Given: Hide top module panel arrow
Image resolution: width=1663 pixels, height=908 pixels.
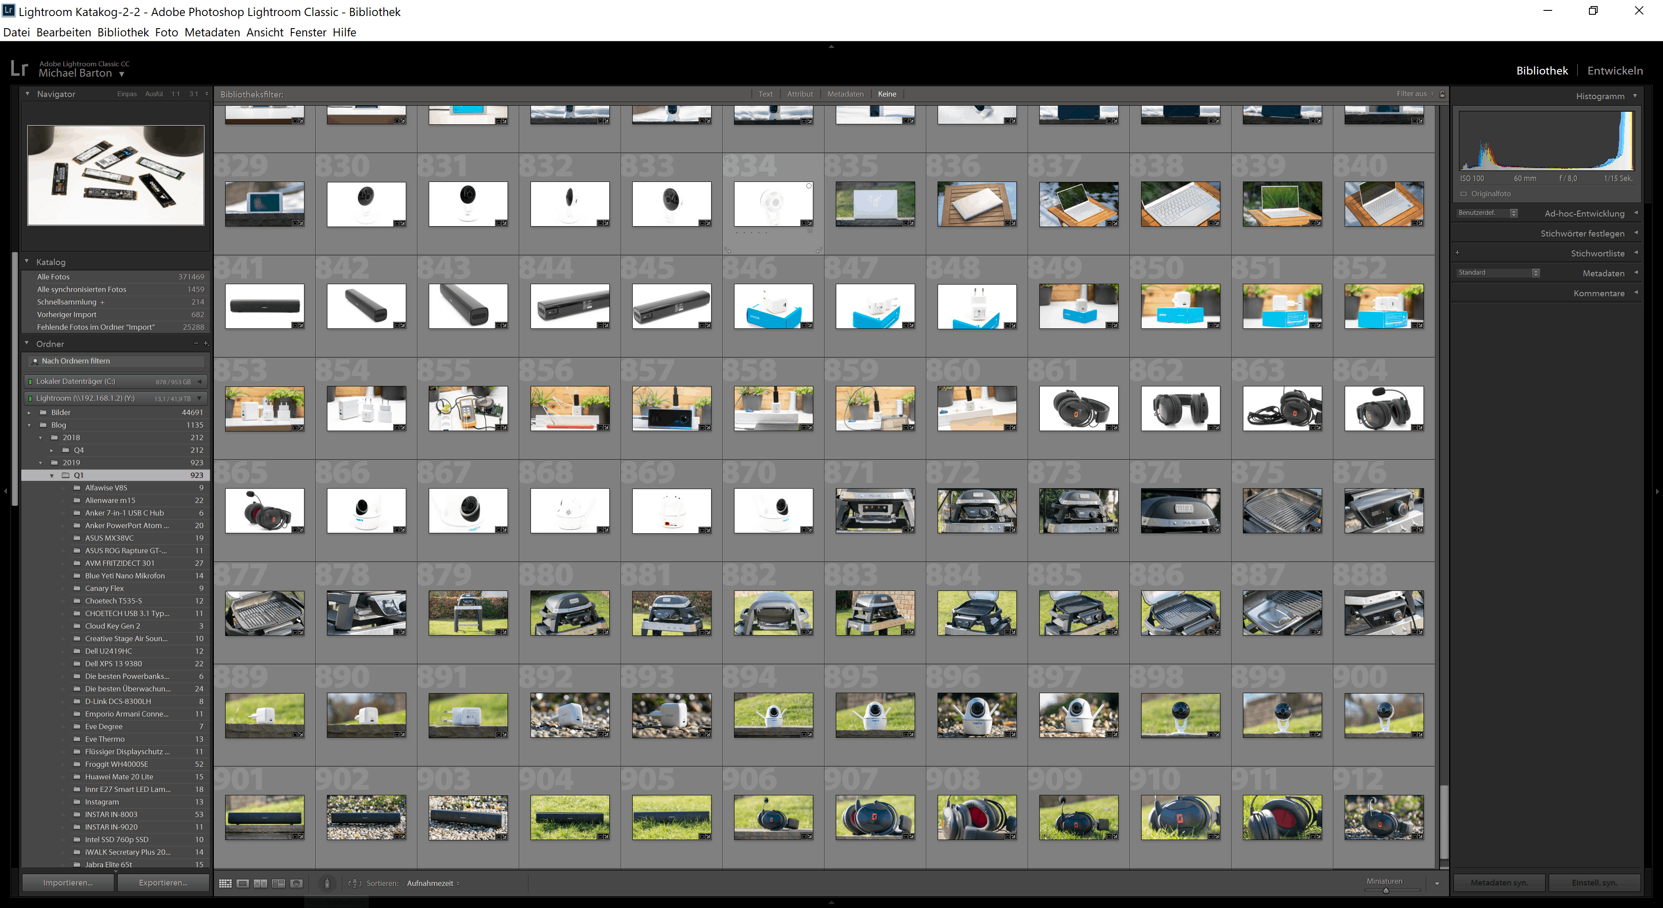Looking at the screenshot, I should pos(831,46).
